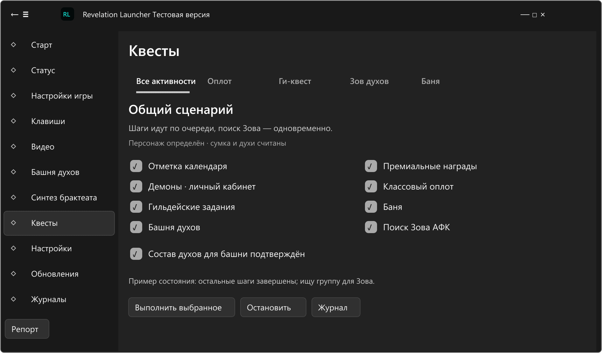Switch to the Оплот tab
Screen dimensions: 602x353
[x=220, y=81]
